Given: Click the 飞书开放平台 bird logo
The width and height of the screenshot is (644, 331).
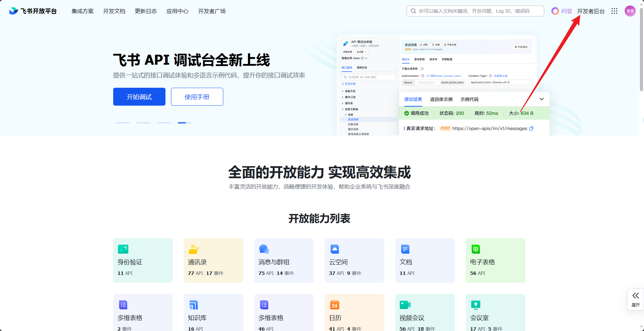Looking at the screenshot, I should (14, 11).
